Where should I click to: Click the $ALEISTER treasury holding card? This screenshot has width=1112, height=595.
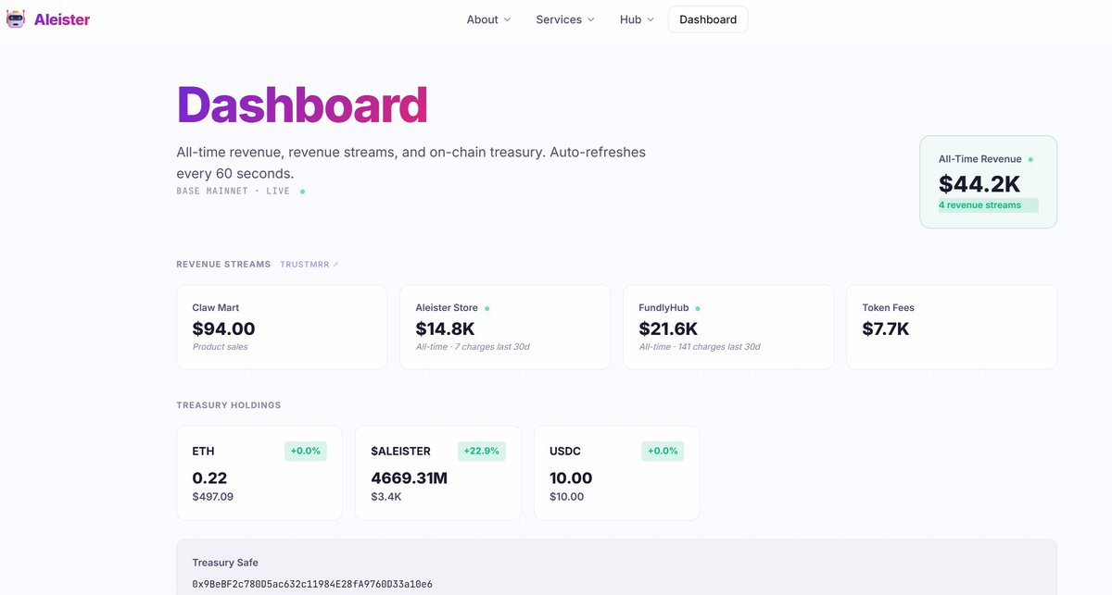(438, 473)
